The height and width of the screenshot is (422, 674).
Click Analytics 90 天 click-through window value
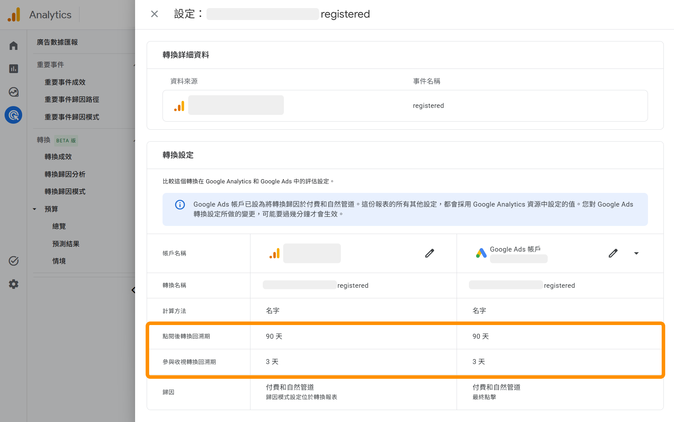[x=274, y=336]
